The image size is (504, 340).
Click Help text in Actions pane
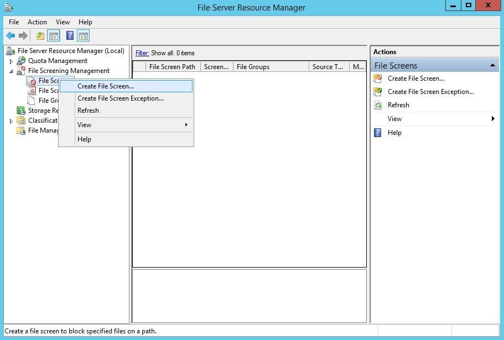(394, 133)
